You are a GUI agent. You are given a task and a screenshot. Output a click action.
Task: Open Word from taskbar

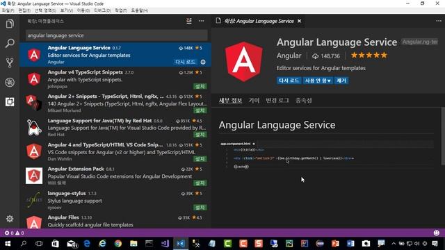click(350, 244)
